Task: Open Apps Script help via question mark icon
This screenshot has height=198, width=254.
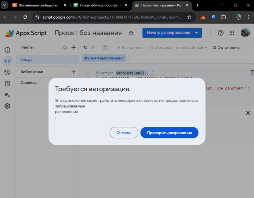Action: pyautogui.click(x=220, y=33)
